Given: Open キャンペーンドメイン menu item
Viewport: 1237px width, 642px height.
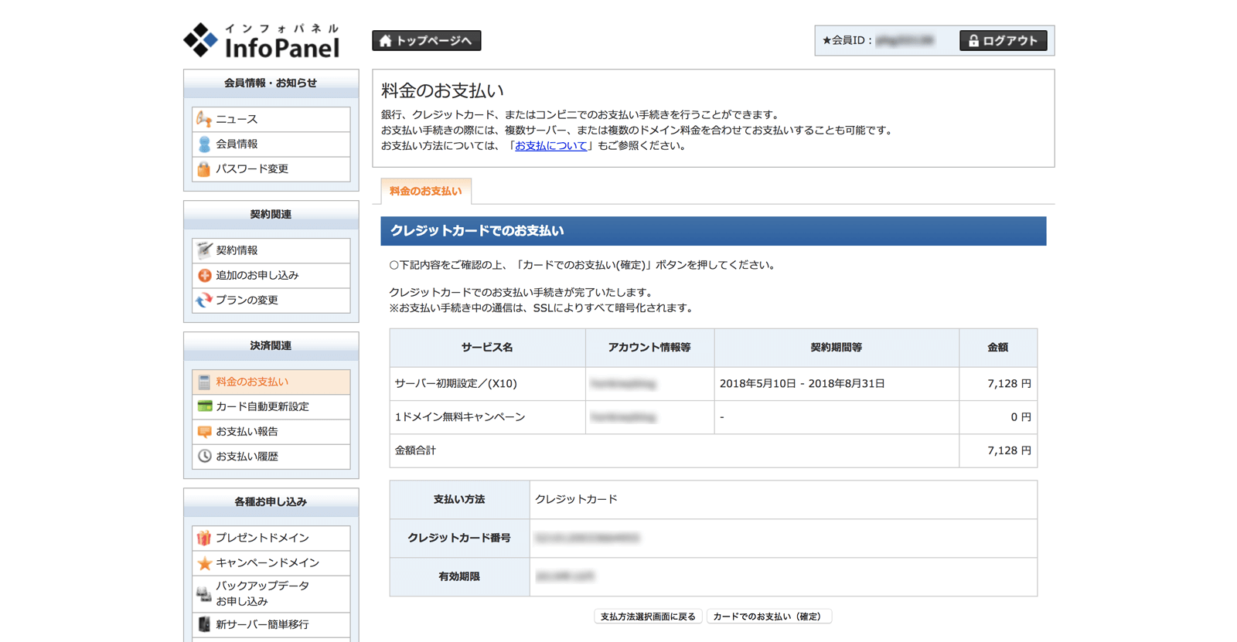Looking at the screenshot, I should [x=271, y=562].
